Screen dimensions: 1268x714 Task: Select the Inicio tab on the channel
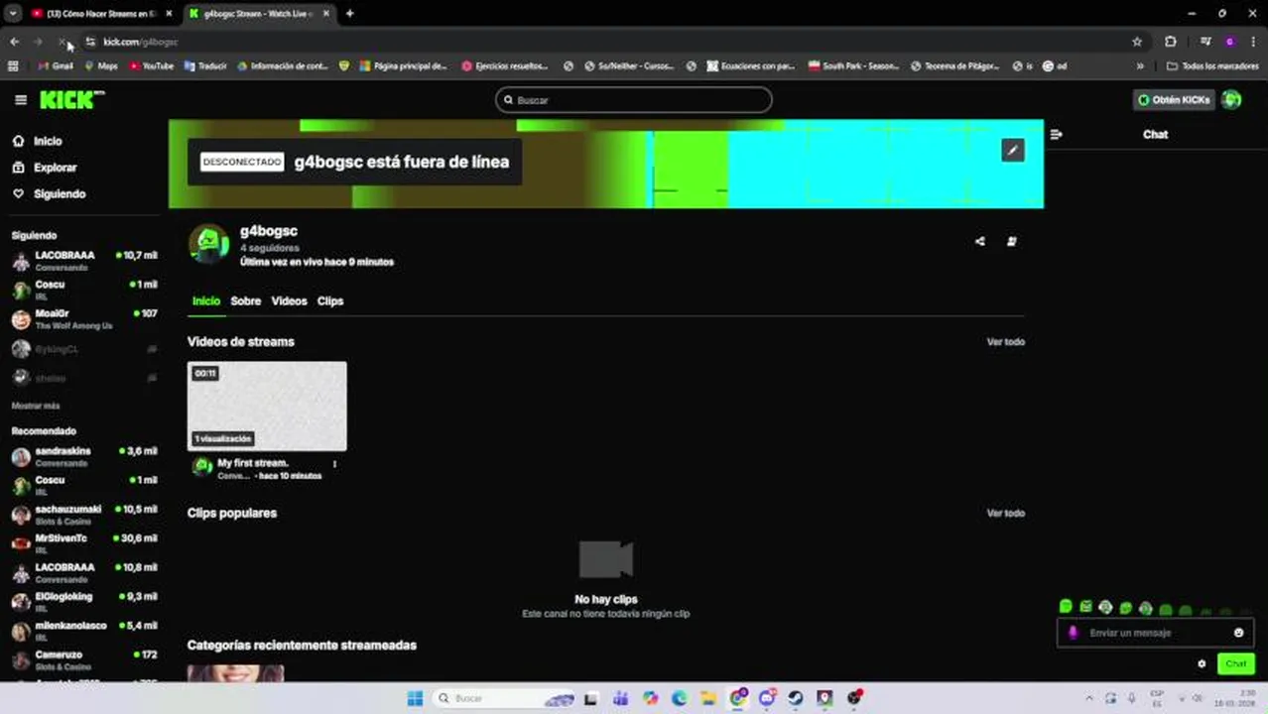click(206, 300)
